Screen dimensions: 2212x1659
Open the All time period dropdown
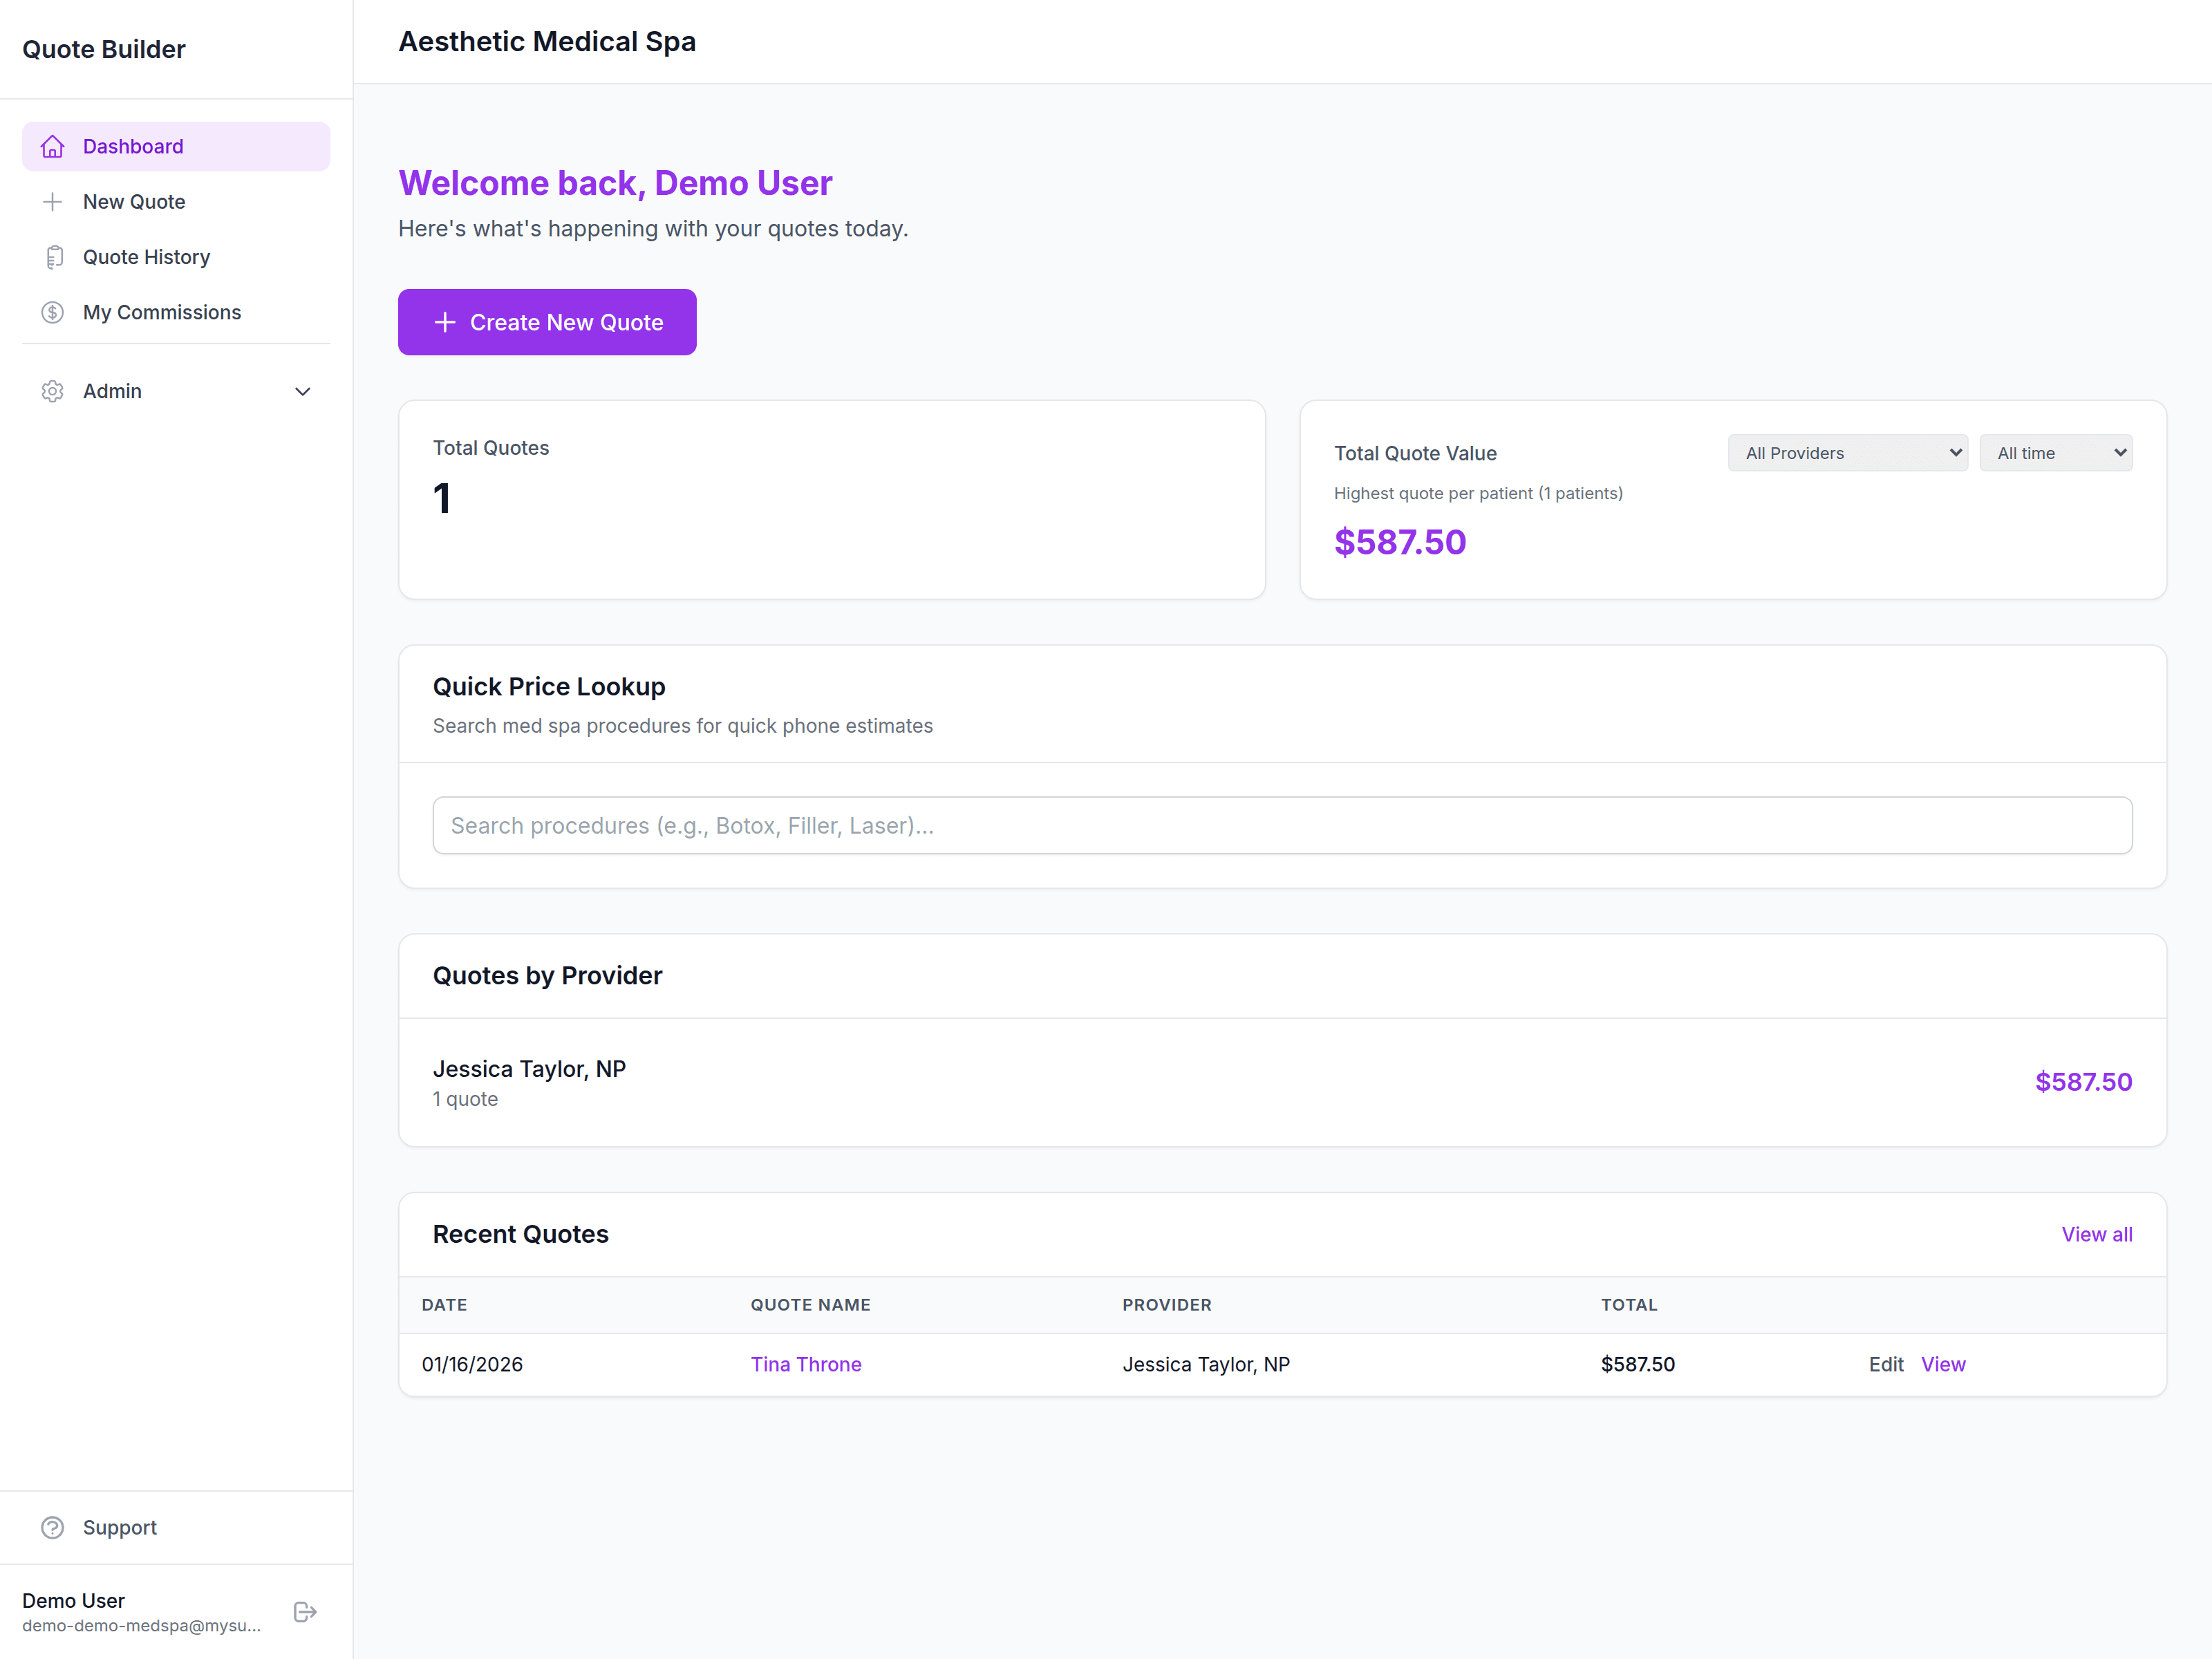2055,453
